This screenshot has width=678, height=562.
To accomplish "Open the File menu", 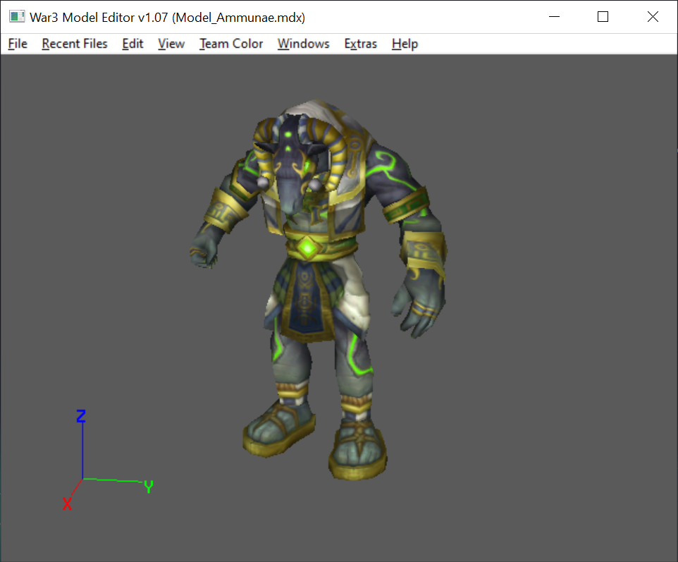I will click(18, 44).
